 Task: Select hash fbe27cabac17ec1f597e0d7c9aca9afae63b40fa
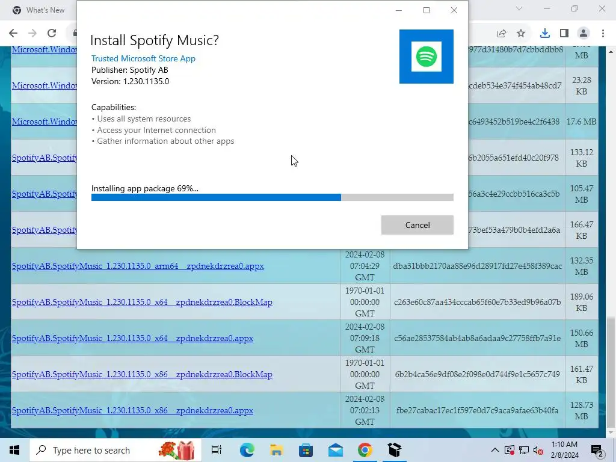click(477, 410)
